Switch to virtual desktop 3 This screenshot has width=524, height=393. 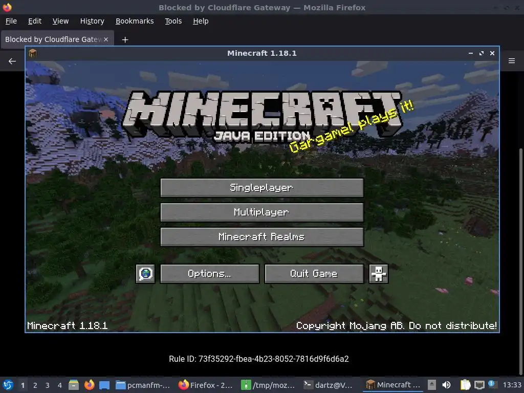tap(48, 385)
